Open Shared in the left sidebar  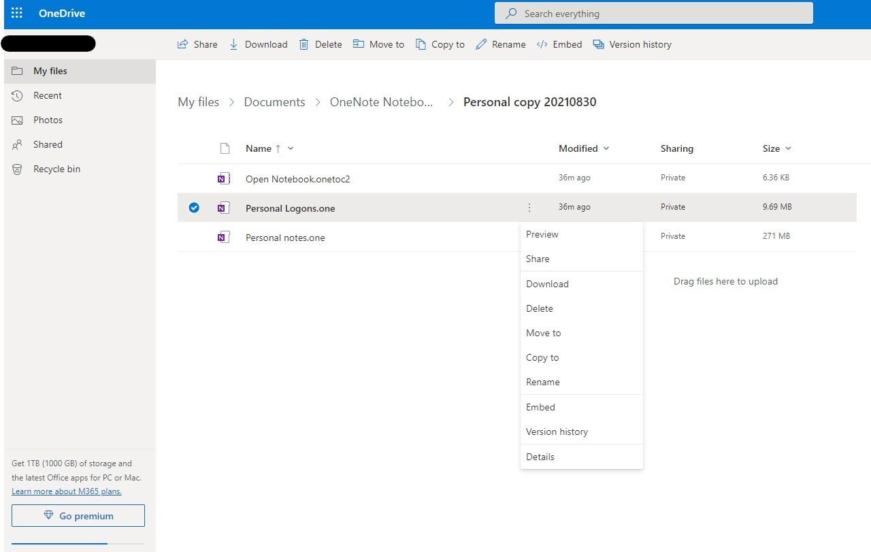80,144
